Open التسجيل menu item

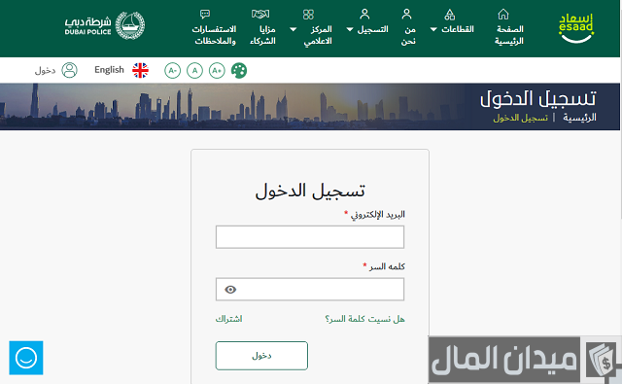click(x=372, y=29)
